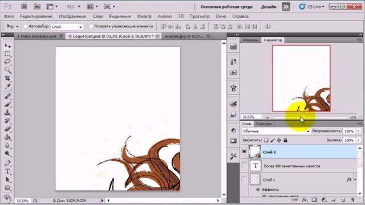The width and height of the screenshot is (365, 205).
Task: Select the Дизайн workspace button
Action: click(269, 7)
